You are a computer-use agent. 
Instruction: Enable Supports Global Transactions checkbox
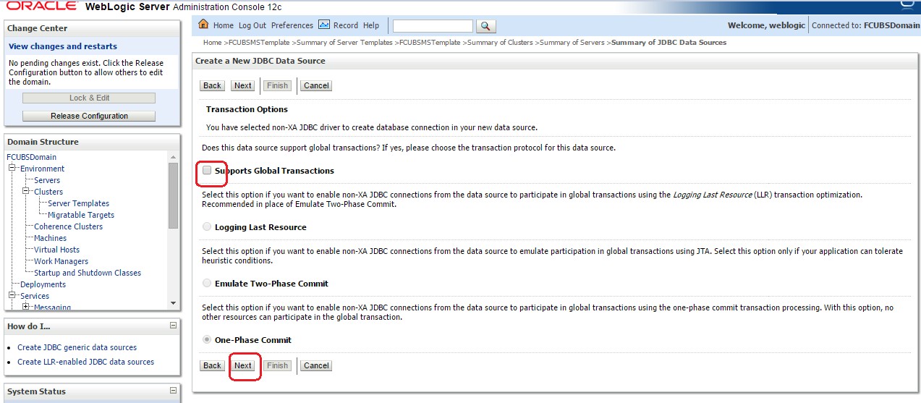pos(208,171)
